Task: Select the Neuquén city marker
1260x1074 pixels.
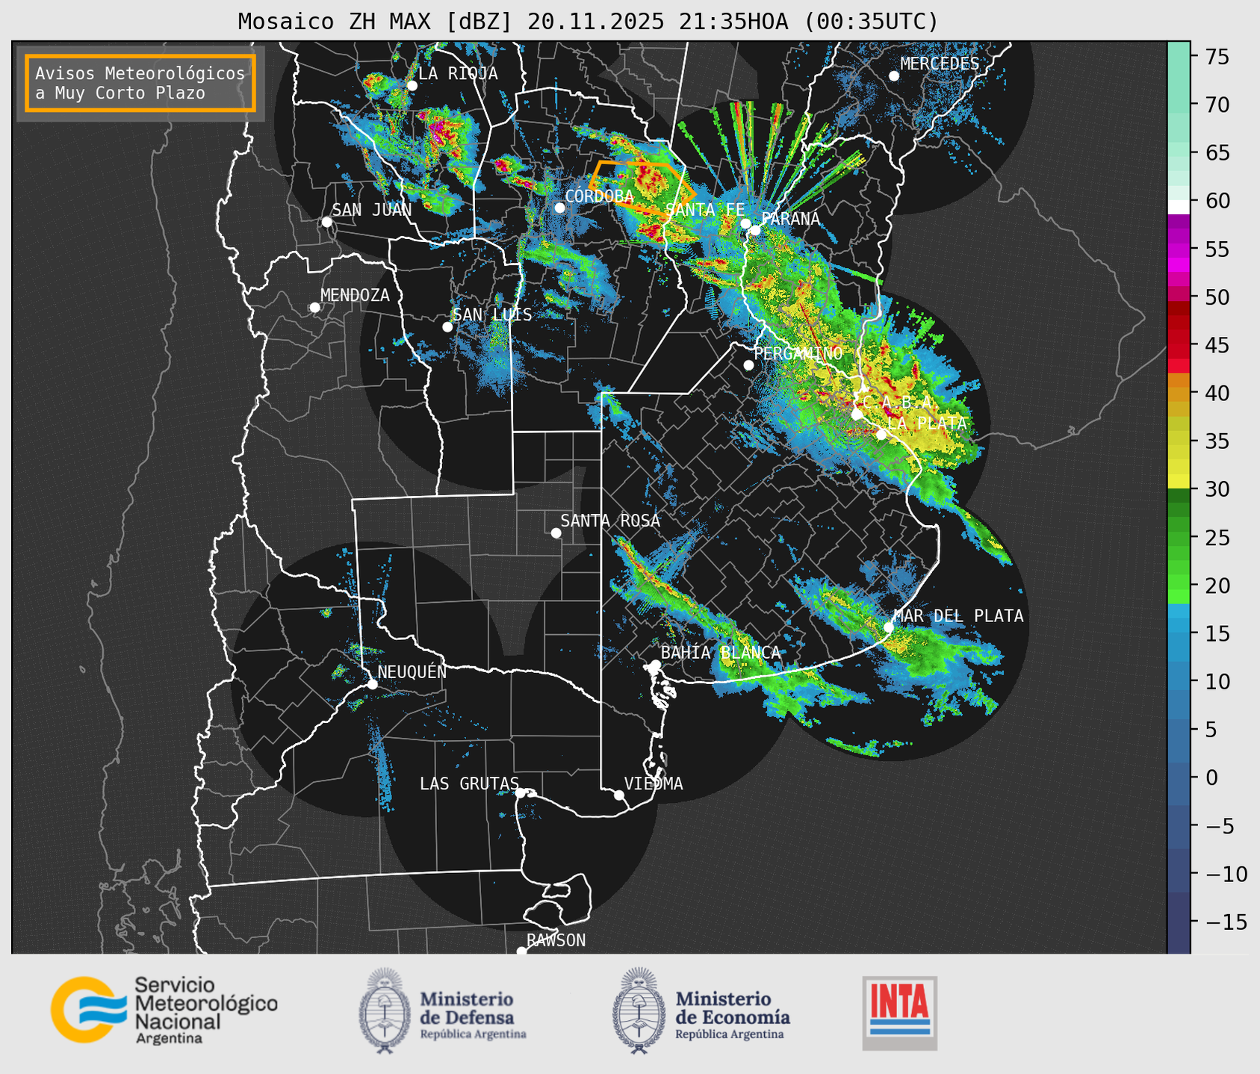Action: (373, 684)
